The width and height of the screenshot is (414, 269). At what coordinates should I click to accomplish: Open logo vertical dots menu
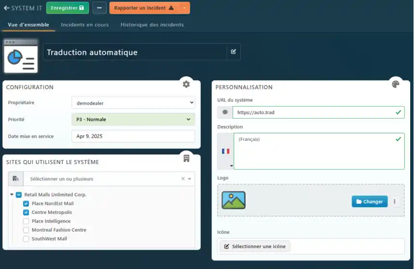point(395,202)
